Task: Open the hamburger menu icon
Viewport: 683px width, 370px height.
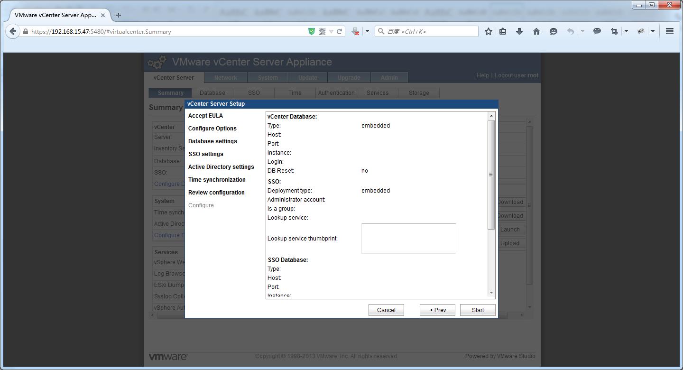Action: pyautogui.click(x=670, y=31)
